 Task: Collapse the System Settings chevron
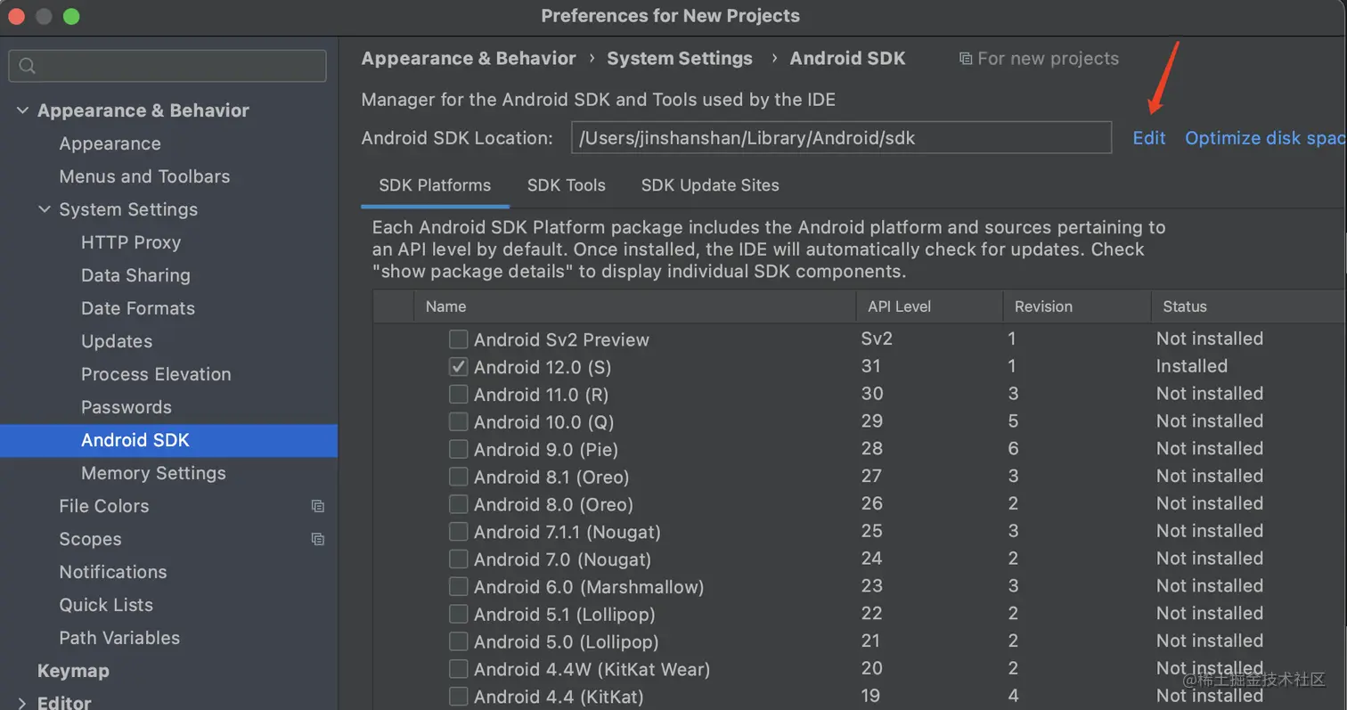pyautogui.click(x=45, y=209)
